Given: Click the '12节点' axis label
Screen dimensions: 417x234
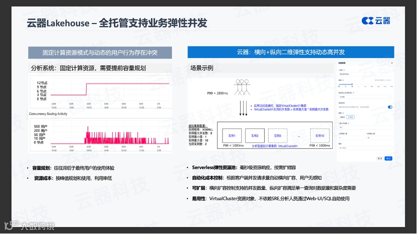Looking at the screenshot, I should point(42,83).
